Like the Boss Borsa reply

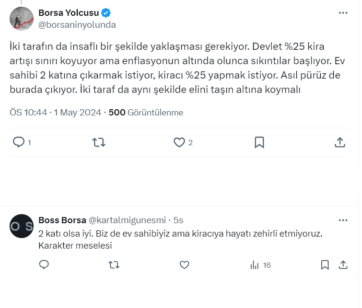(x=184, y=265)
